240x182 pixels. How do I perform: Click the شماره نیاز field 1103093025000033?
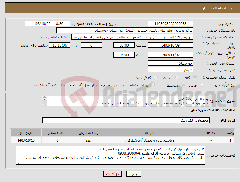pos(170,24)
